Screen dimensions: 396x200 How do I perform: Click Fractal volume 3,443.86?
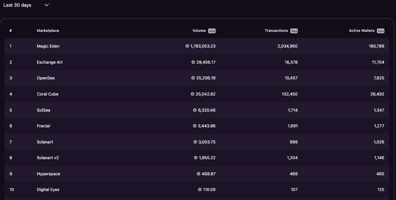(207, 126)
